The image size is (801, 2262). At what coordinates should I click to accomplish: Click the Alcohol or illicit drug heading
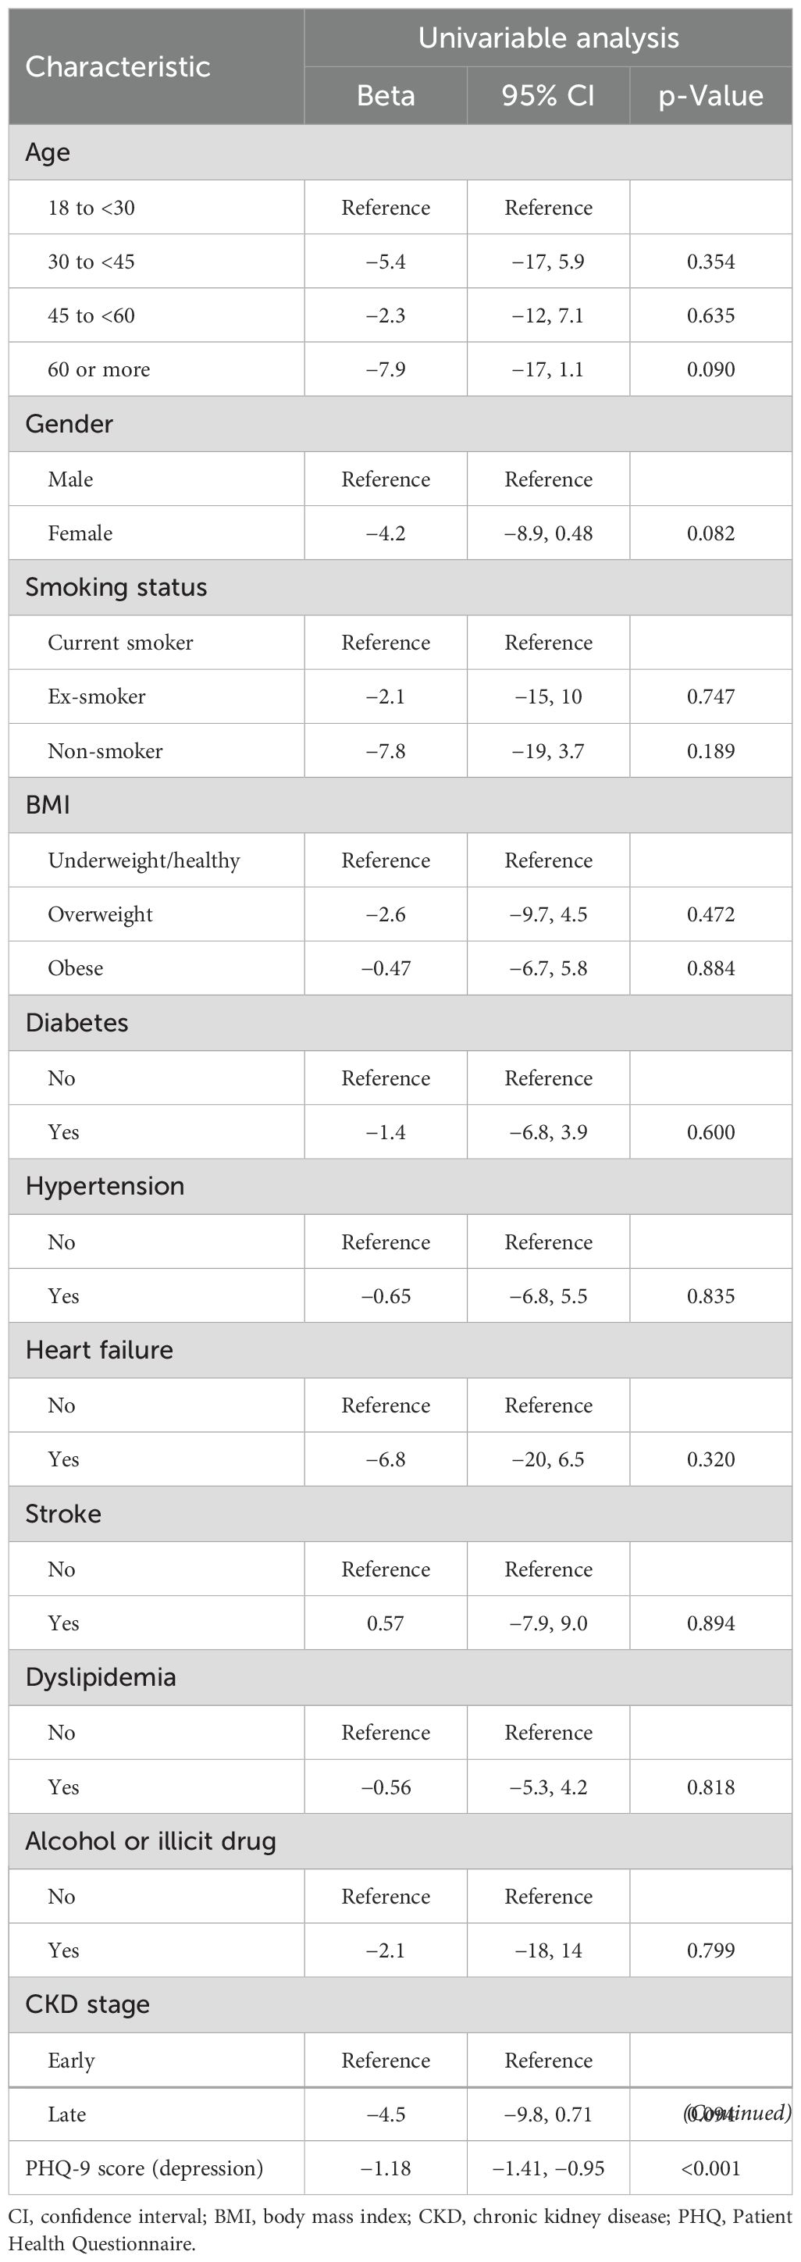(150, 1840)
